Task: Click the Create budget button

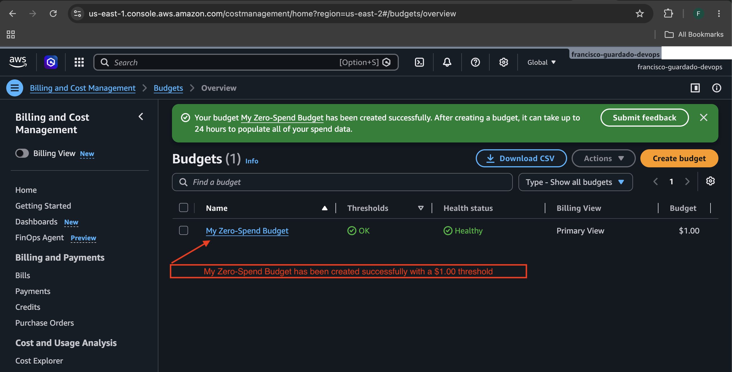Action: (679, 158)
